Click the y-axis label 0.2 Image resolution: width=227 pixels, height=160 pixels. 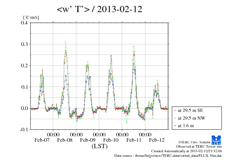coord(24,65)
